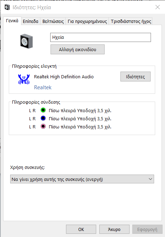Viewport: 165px width, 237px height.
Task: Close the Ιδιότητες: Ηχεία dialog
Action: coord(158,7)
